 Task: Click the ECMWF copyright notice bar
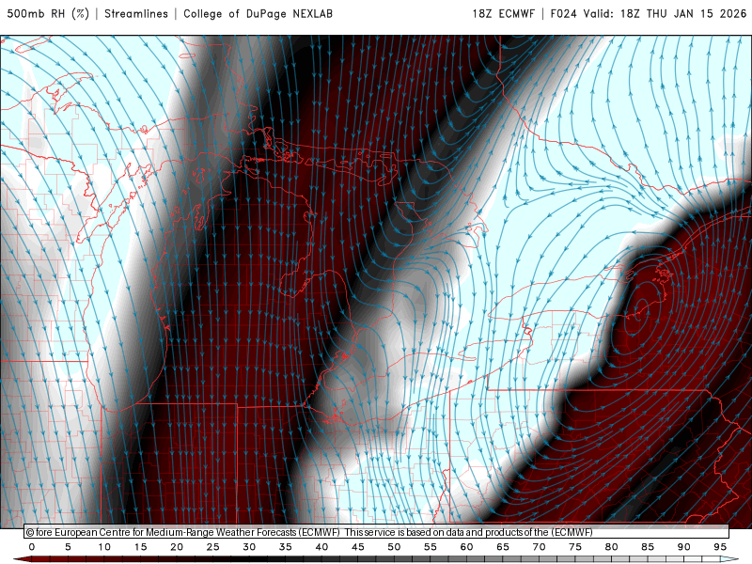point(377,532)
